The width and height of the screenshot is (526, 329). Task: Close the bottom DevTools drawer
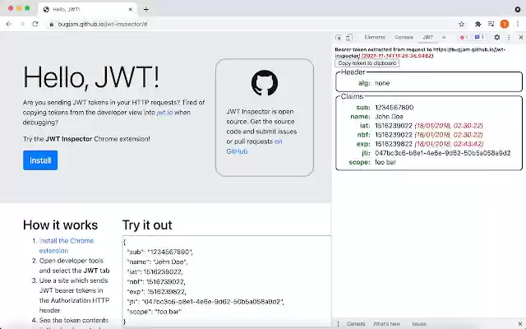(520, 323)
